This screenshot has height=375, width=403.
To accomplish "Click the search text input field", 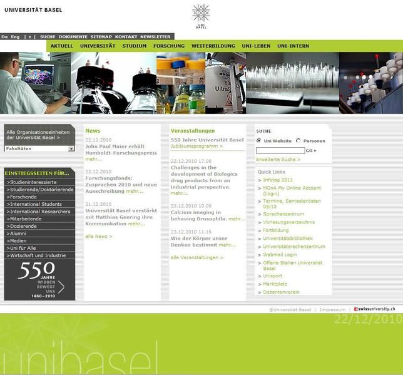I will 280,150.
